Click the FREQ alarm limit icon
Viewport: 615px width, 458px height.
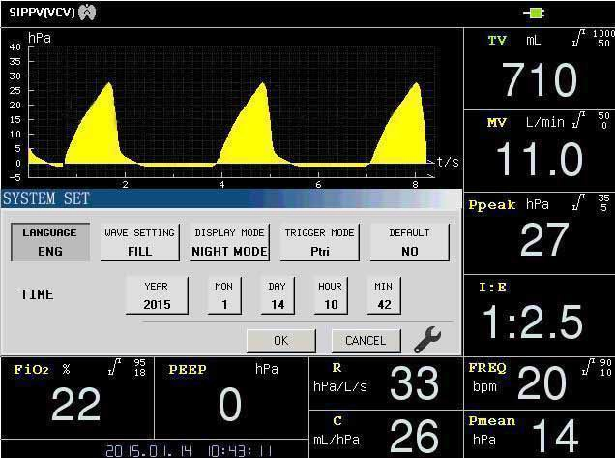pos(590,367)
